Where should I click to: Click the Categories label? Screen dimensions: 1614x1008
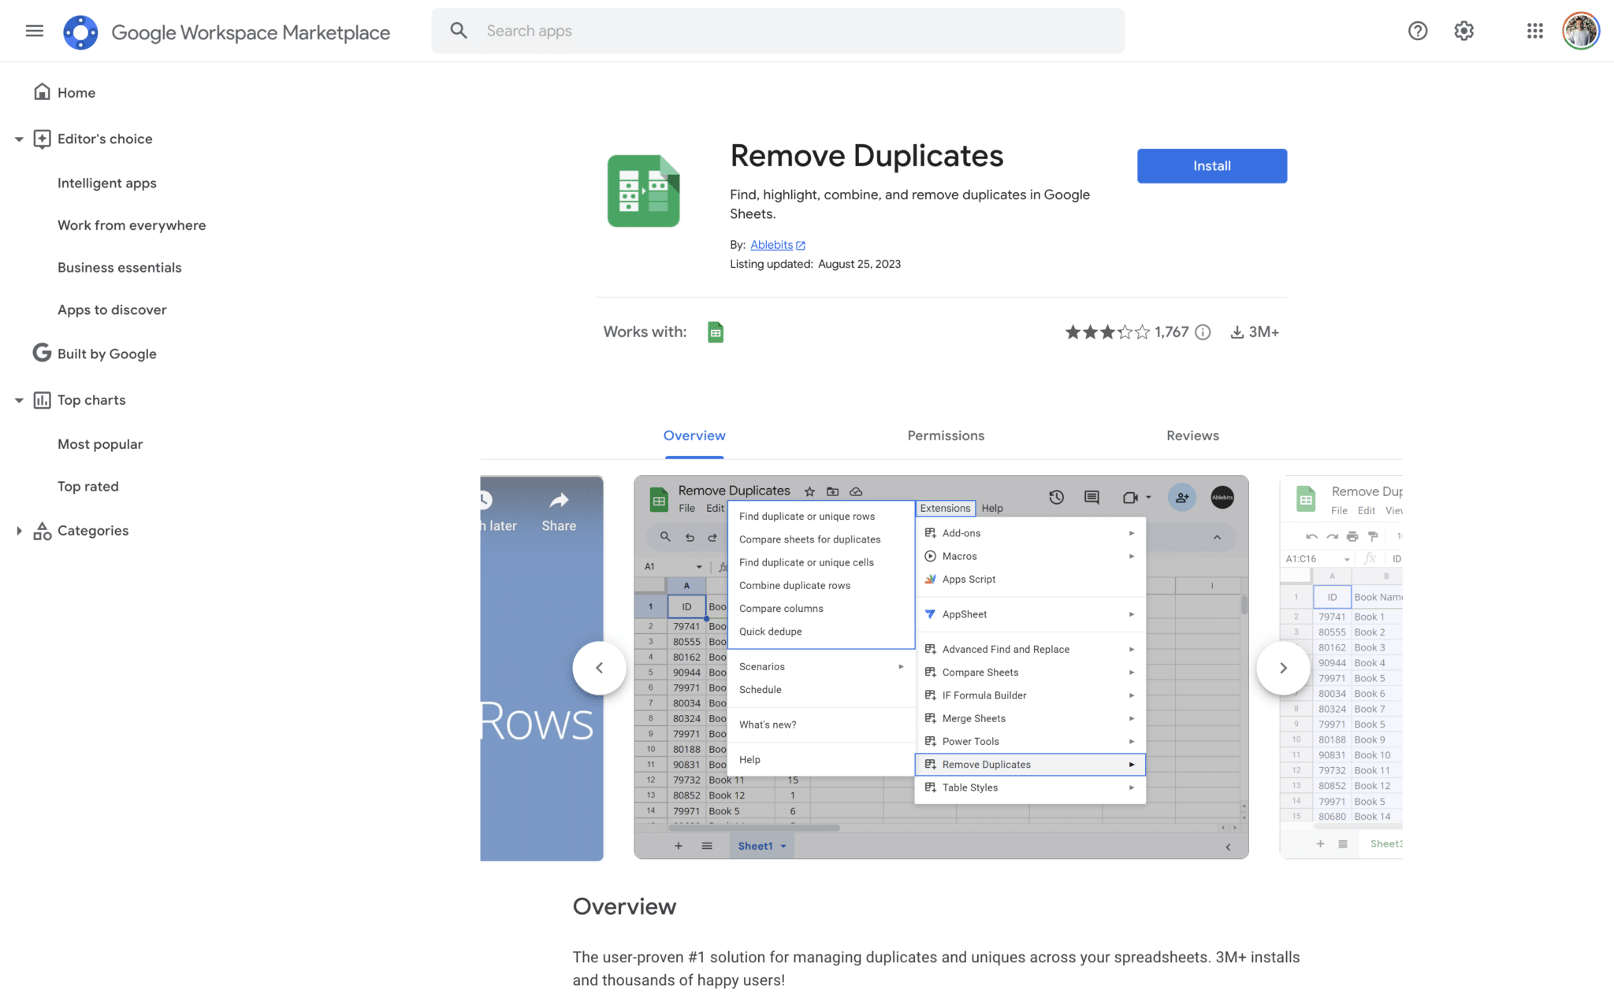93,531
